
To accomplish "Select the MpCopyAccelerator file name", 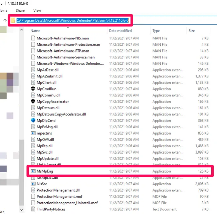I will (53, 101).
